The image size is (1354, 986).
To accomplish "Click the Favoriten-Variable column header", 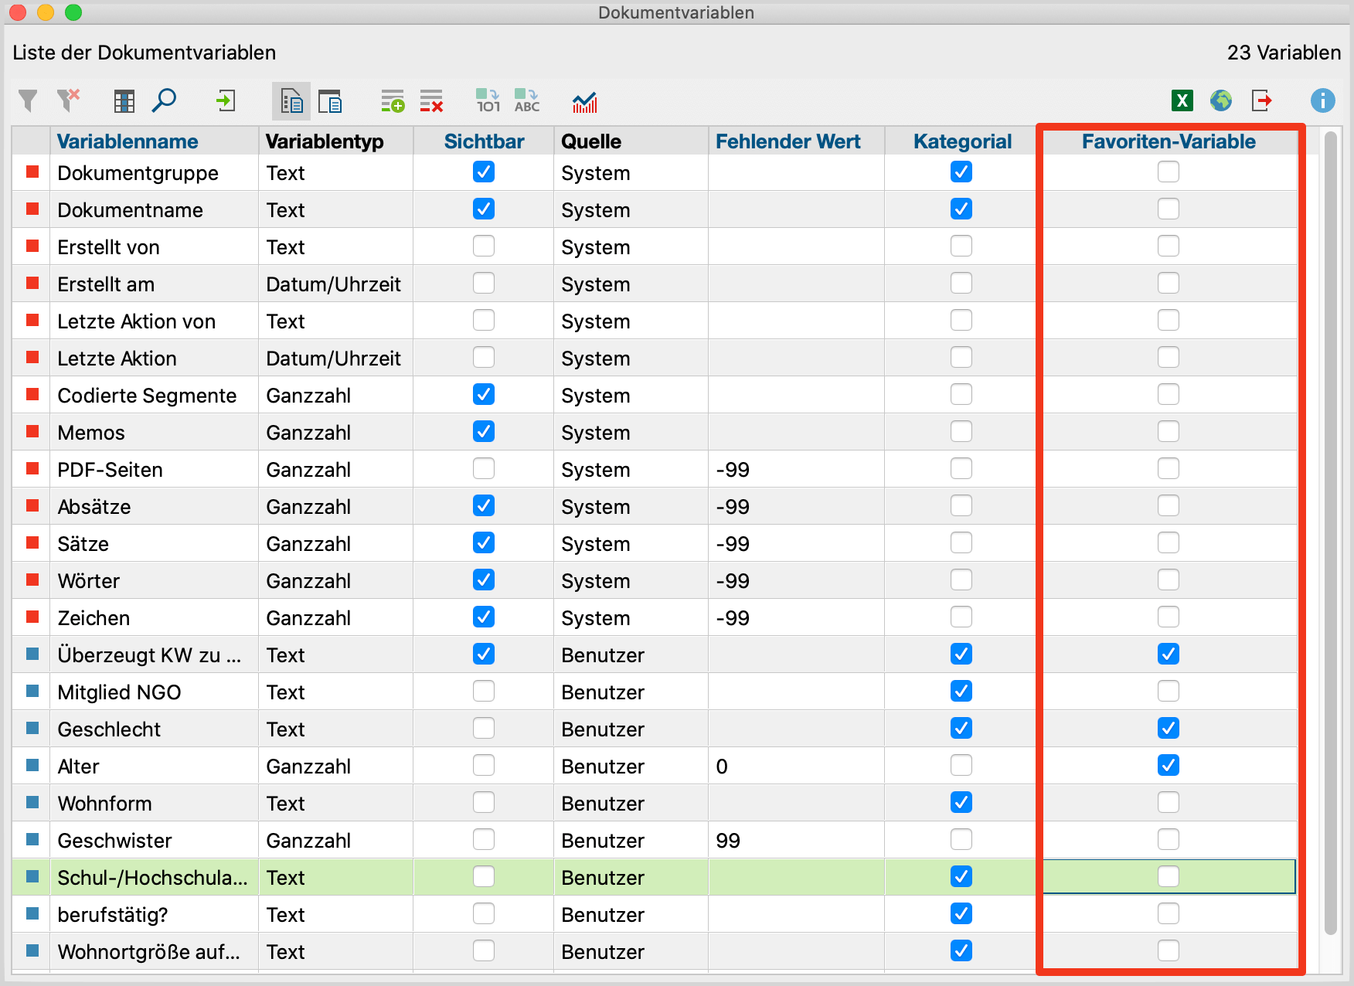I will click(1168, 141).
